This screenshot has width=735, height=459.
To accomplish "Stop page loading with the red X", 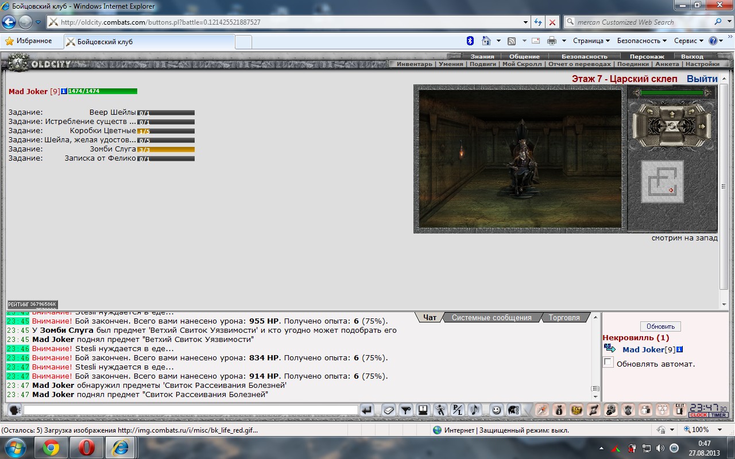I will pyautogui.click(x=552, y=22).
